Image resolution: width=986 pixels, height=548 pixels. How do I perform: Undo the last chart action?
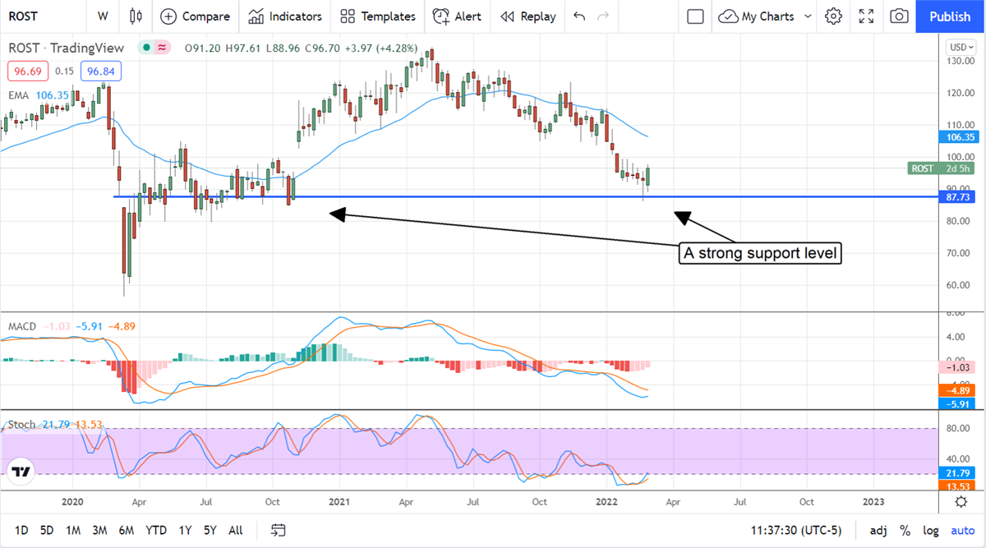coord(579,16)
